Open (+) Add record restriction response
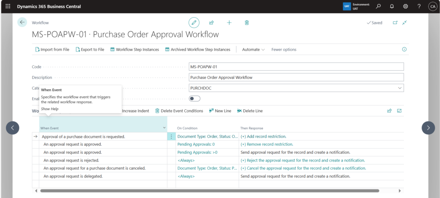The width and height of the screenshot is (440, 198). pyautogui.click(x=263, y=137)
